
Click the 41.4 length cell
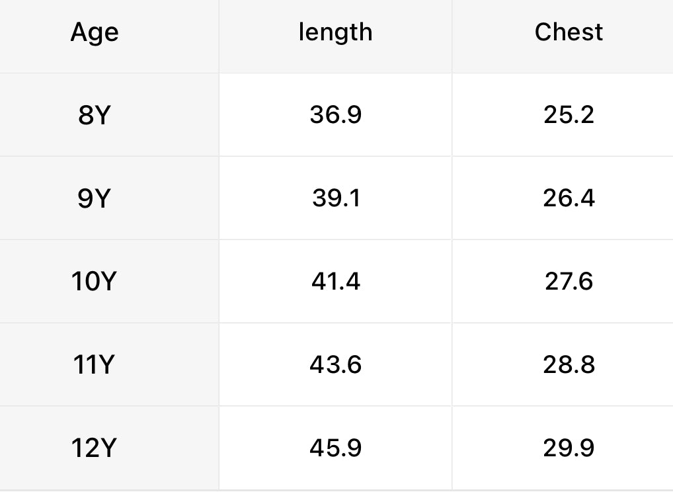coord(336,282)
